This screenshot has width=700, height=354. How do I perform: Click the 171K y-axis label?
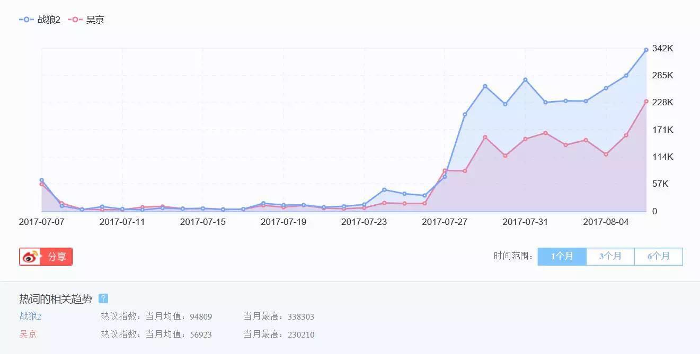click(x=662, y=130)
